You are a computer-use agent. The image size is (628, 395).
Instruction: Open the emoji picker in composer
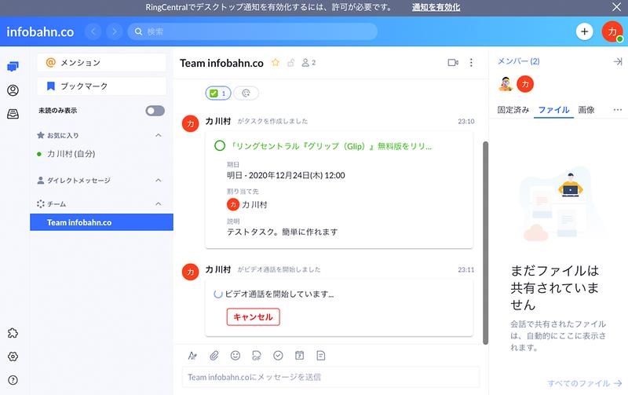click(235, 356)
